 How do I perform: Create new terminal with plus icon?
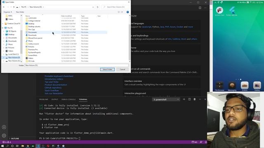pyautogui.click(x=184, y=99)
